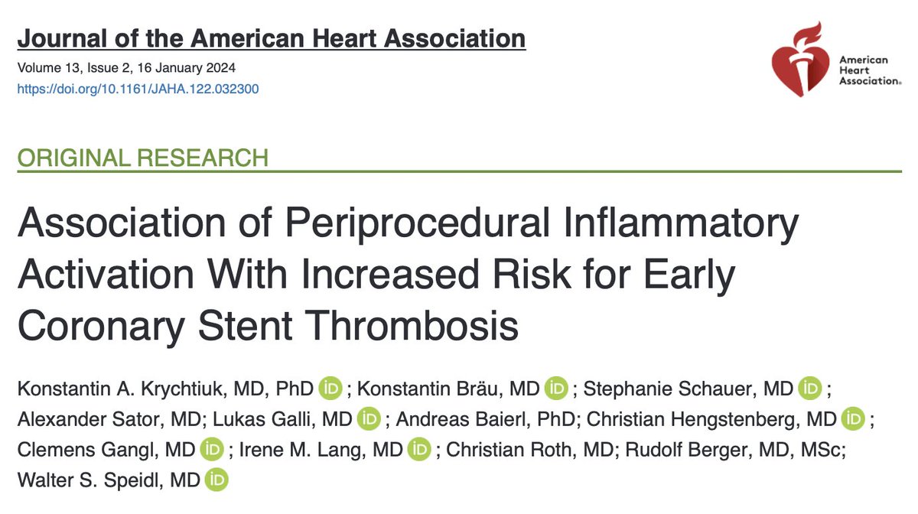Click ORCID icon after Walter S. Speidl
This screenshot has height=514, width=918.
(x=217, y=480)
